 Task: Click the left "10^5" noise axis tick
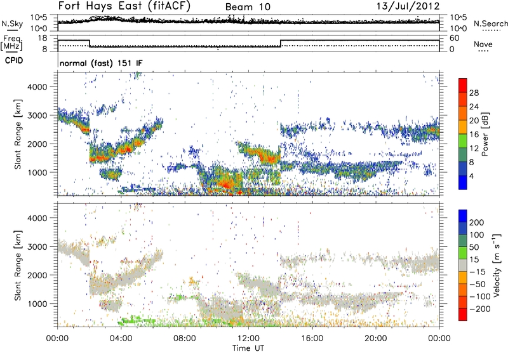click(39, 17)
